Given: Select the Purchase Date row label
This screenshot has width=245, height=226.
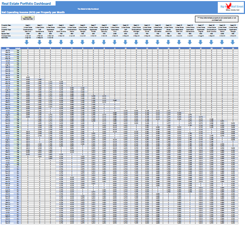Looking at the screenshot, I should (x=6, y=36).
